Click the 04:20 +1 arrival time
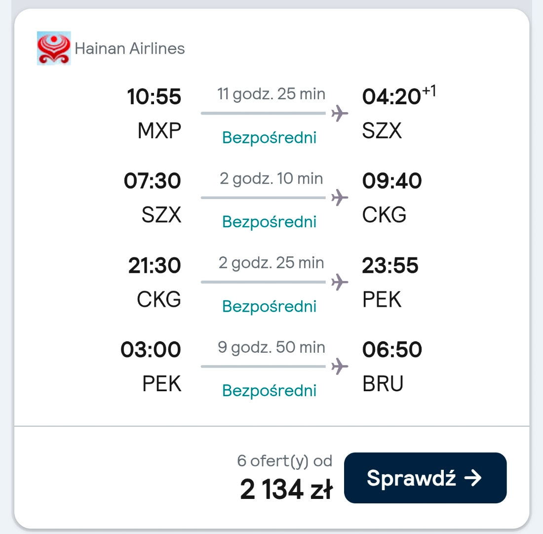Image resolution: width=543 pixels, height=534 pixels. click(x=399, y=95)
